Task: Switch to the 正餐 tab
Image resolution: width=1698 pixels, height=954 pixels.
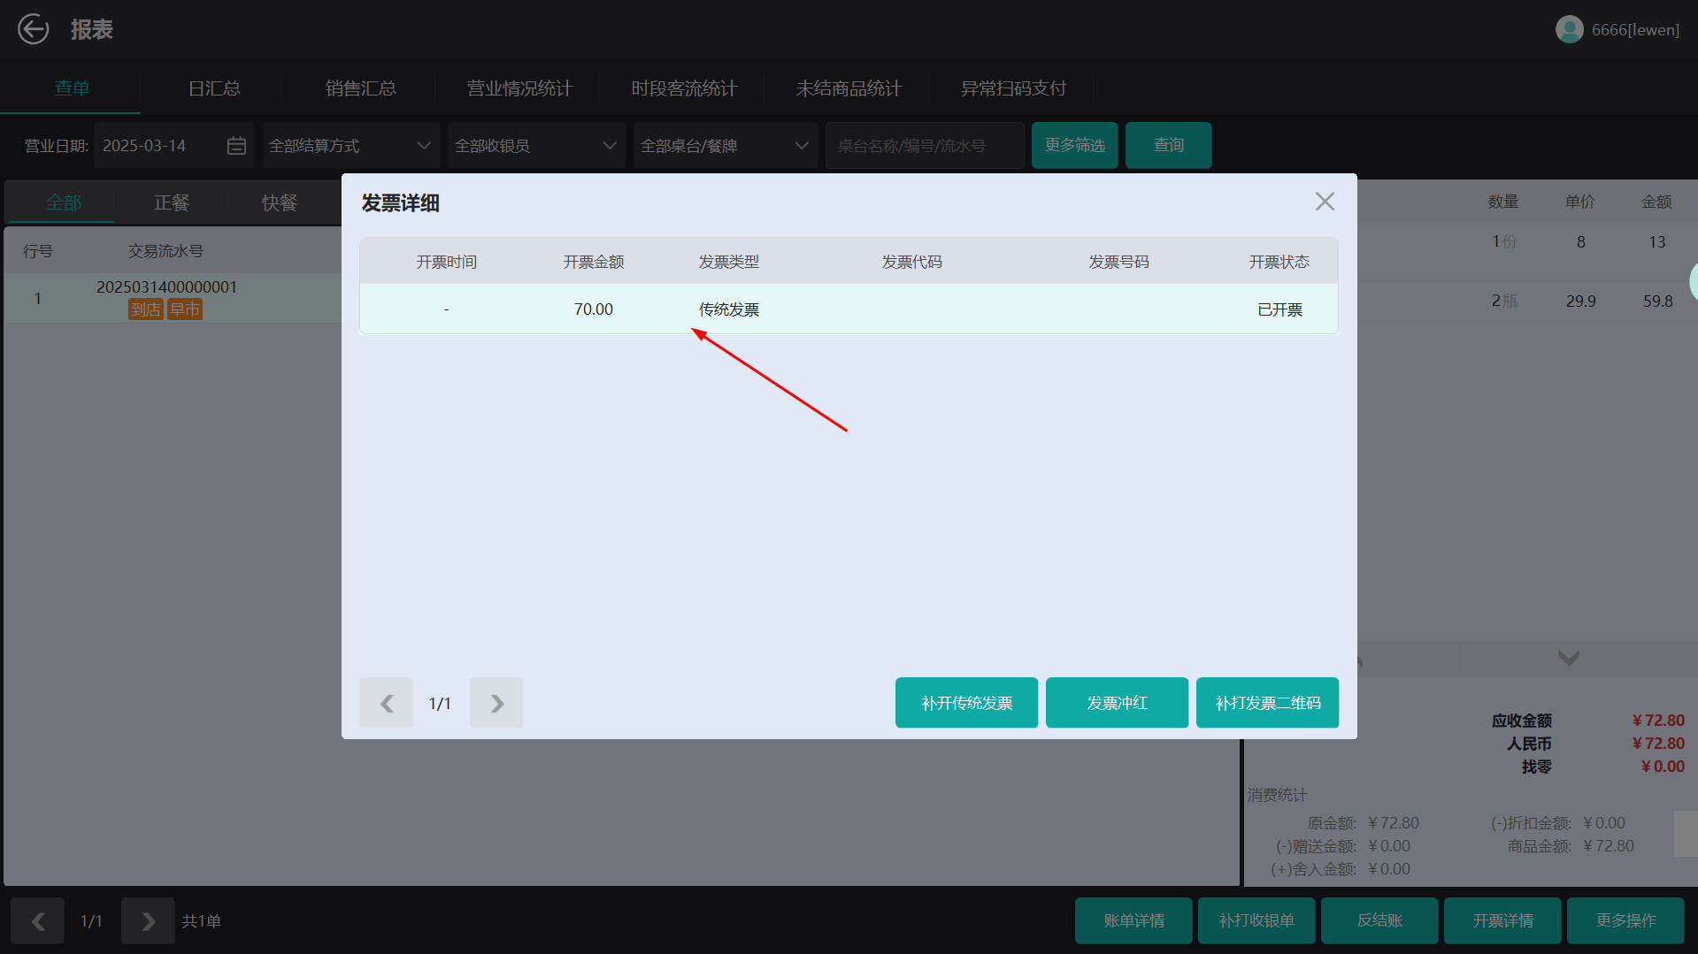Action: [x=172, y=202]
